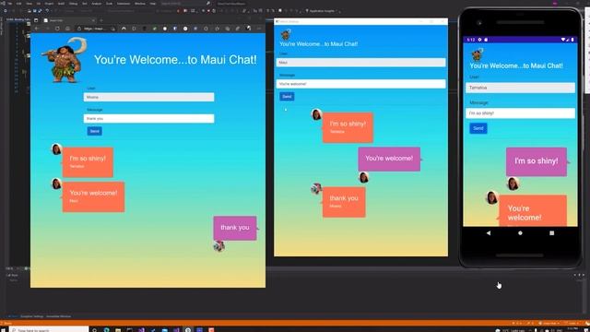Open File Explorer from taskbar

tap(118, 330)
